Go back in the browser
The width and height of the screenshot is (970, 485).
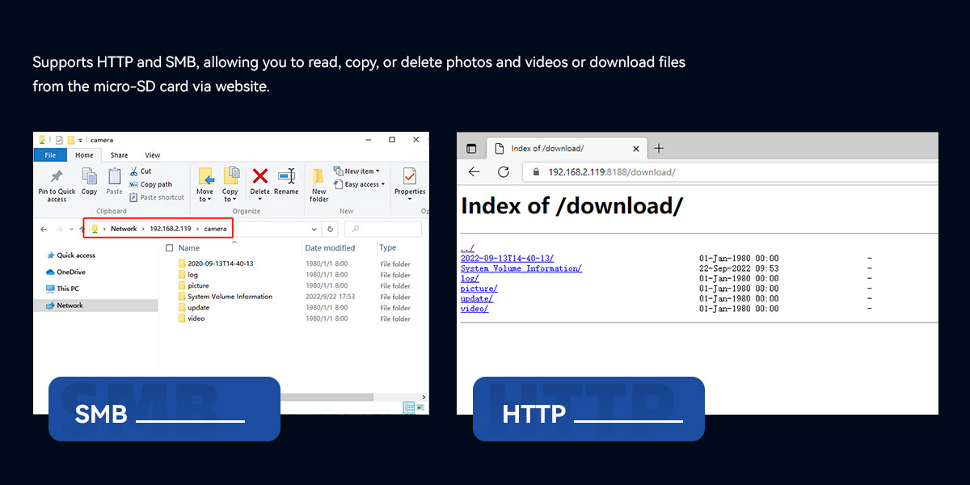pos(474,172)
